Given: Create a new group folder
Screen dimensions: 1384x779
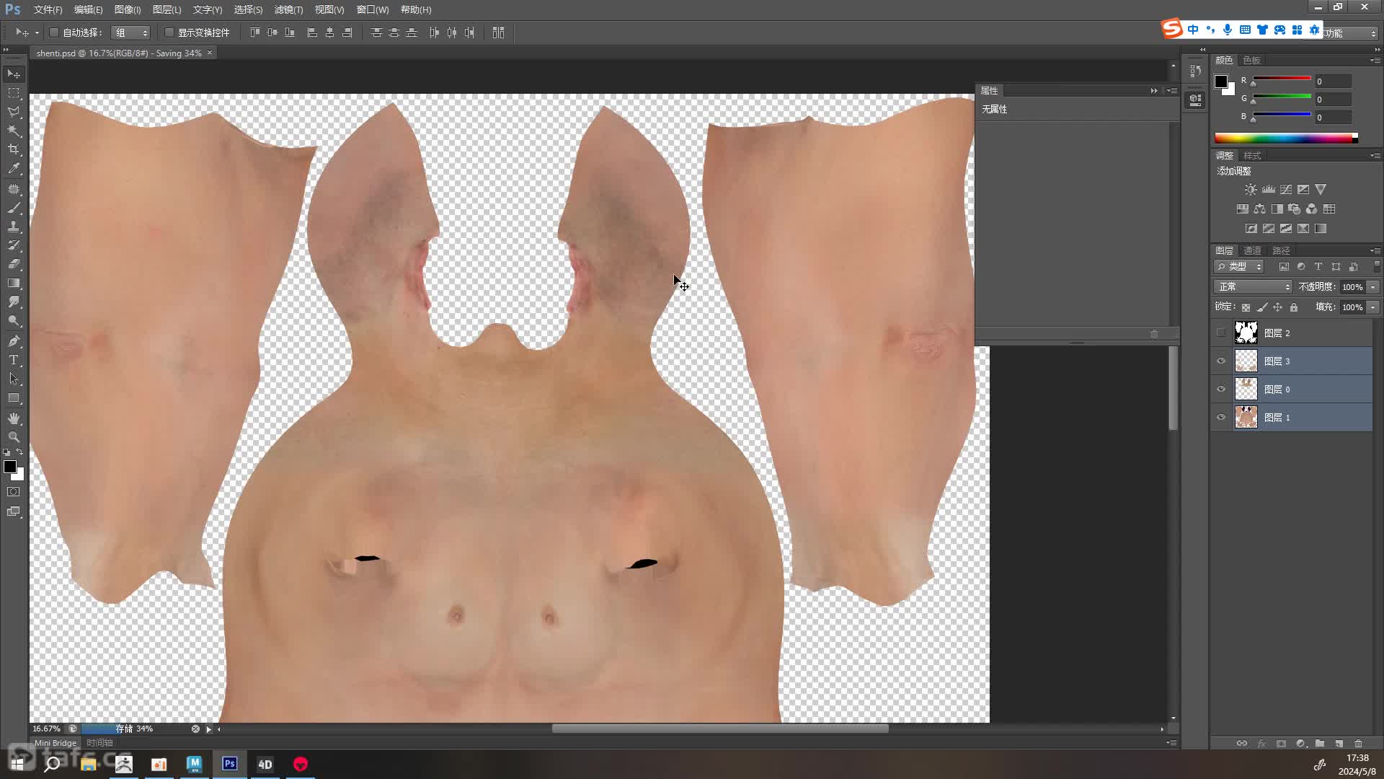Looking at the screenshot, I should click(1320, 744).
